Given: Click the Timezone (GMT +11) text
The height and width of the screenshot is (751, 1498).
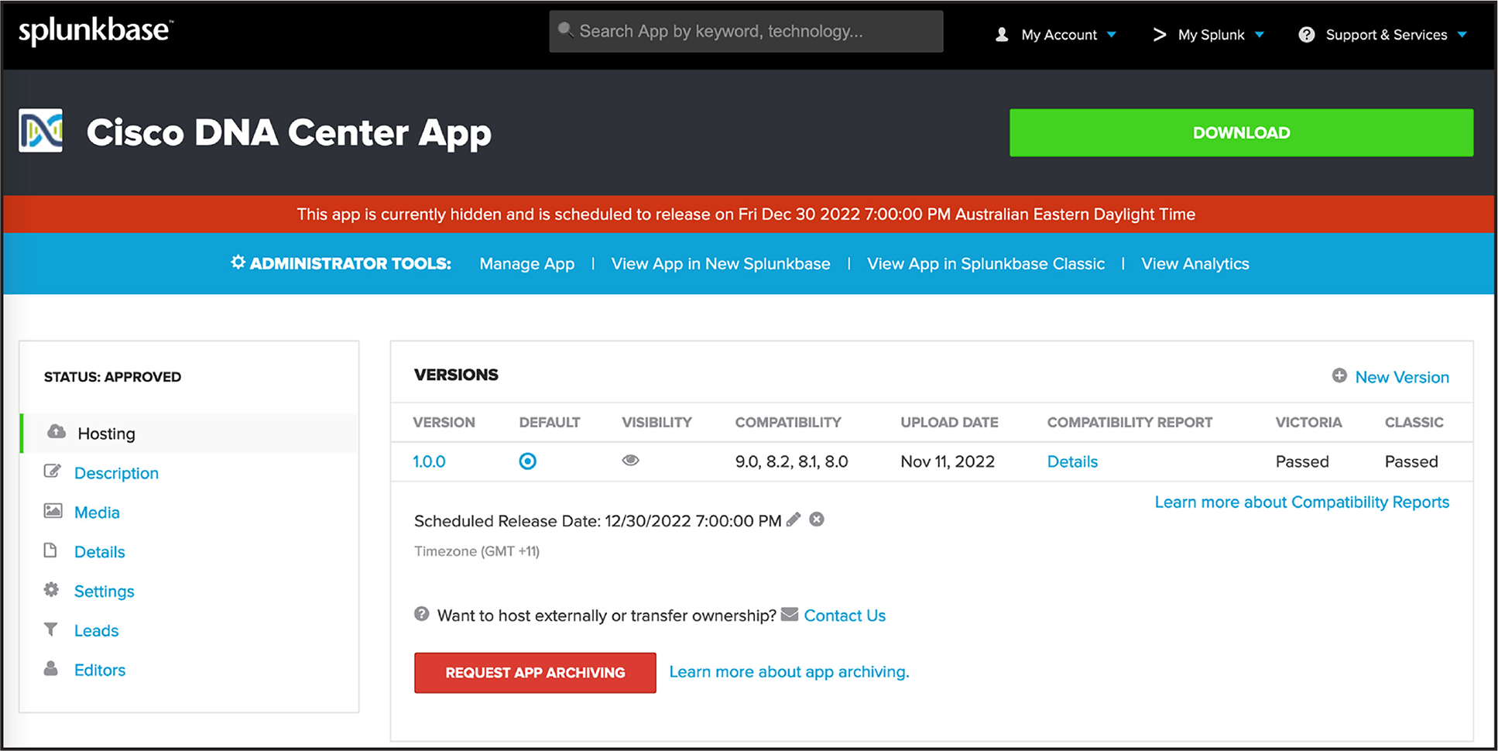Looking at the screenshot, I should tap(477, 551).
